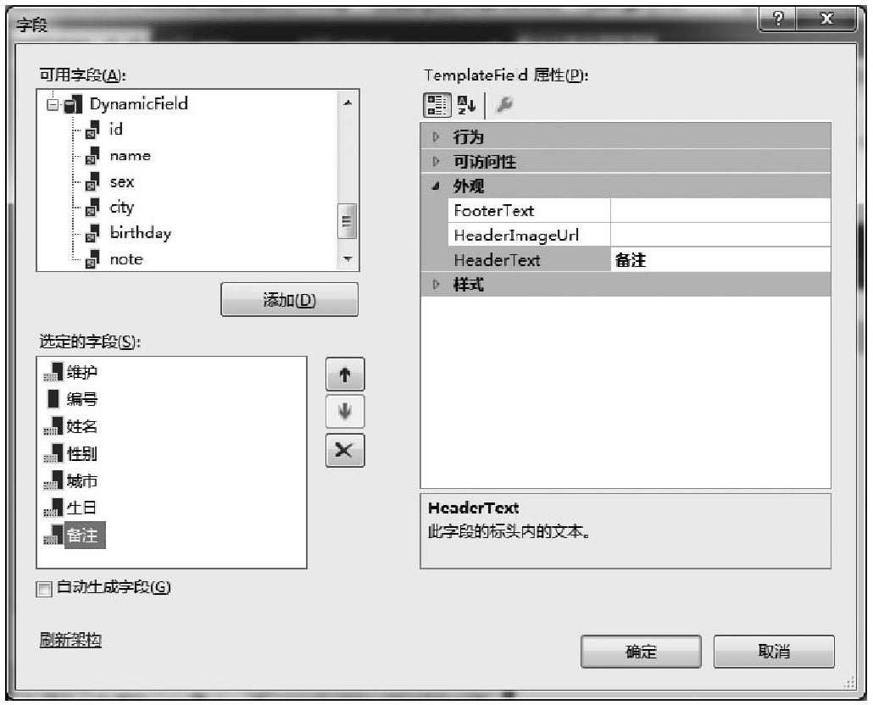This screenshot has height=705, width=873.
Task: Click the icon beside the birthday field
Action: pyautogui.click(x=92, y=234)
